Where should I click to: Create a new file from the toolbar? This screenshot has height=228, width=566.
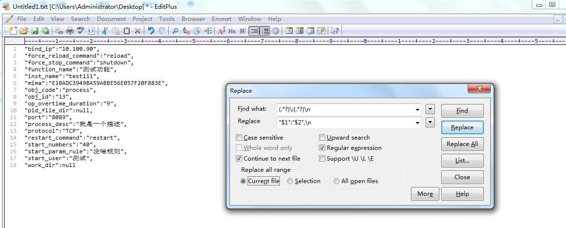click(x=13, y=31)
